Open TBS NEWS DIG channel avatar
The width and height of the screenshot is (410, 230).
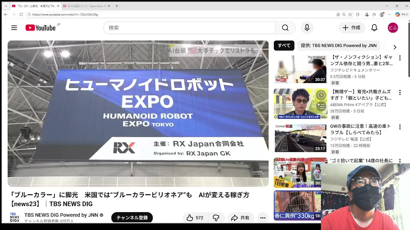point(14,217)
